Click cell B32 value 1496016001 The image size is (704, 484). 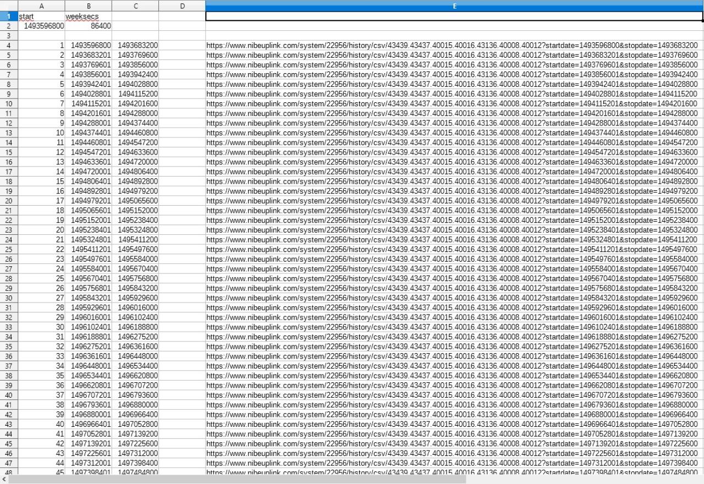89,317
